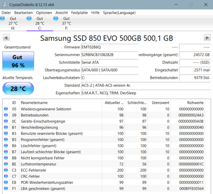
Task: Click the Laufwerksbuchstaben field C:
Action: 110,78
